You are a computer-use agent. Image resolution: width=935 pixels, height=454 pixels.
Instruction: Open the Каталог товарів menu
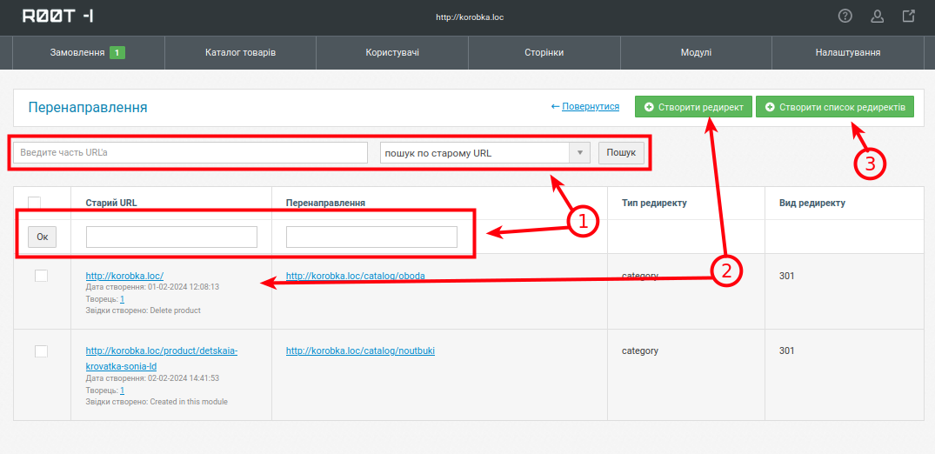[x=240, y=52]
